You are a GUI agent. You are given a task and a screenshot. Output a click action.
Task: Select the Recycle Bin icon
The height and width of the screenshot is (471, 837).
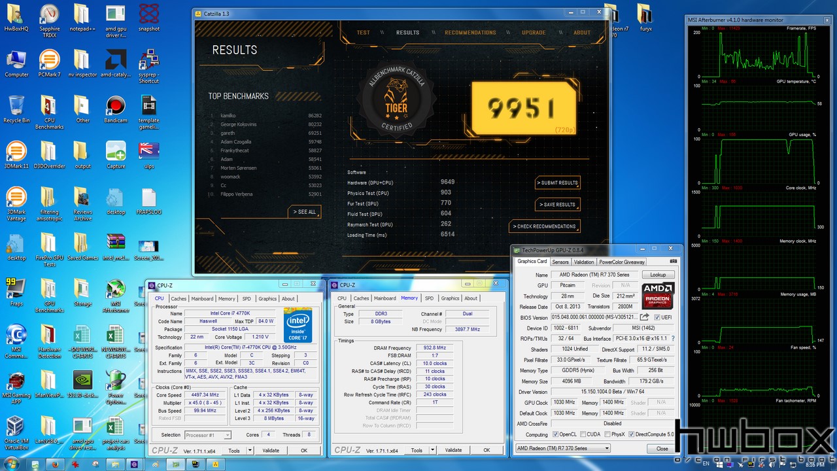16,109
